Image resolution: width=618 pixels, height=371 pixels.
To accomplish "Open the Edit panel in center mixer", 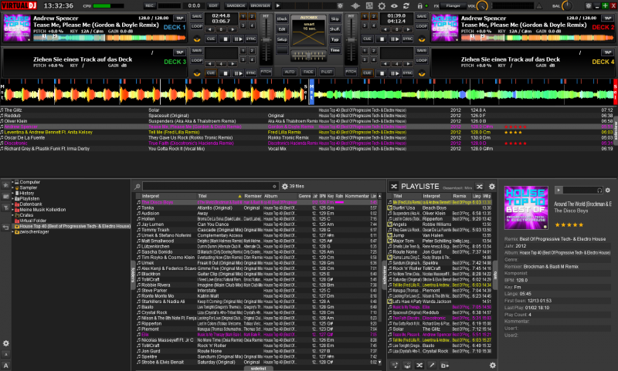I will tap(282, 29).
